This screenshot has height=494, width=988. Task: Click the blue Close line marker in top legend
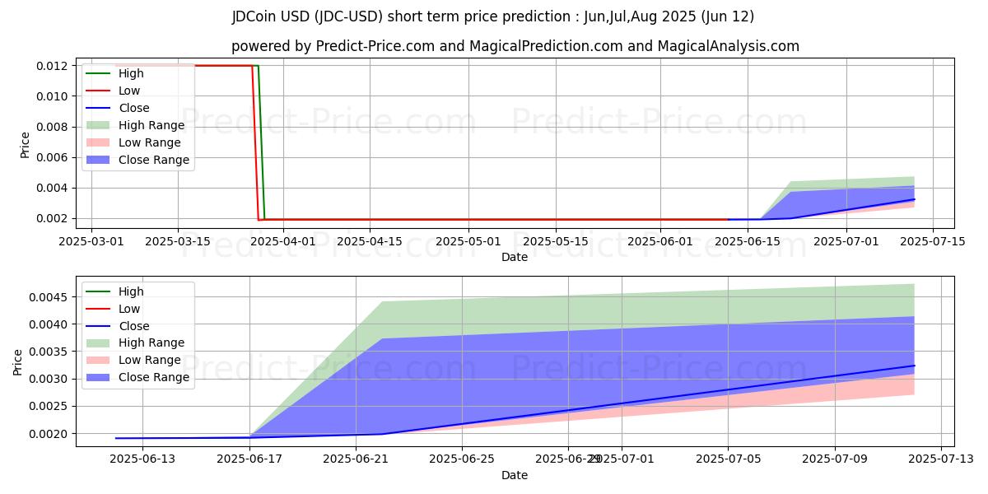(98, 108)
